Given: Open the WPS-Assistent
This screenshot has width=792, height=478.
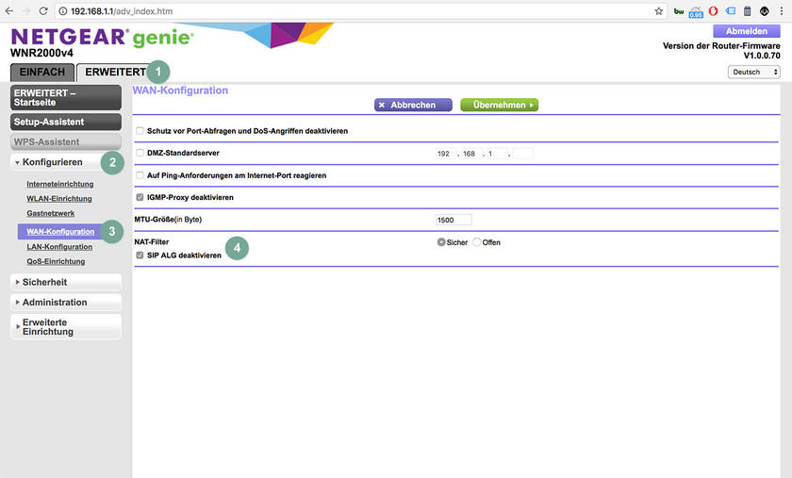Looking at the screenshot, I should (66, 142).
